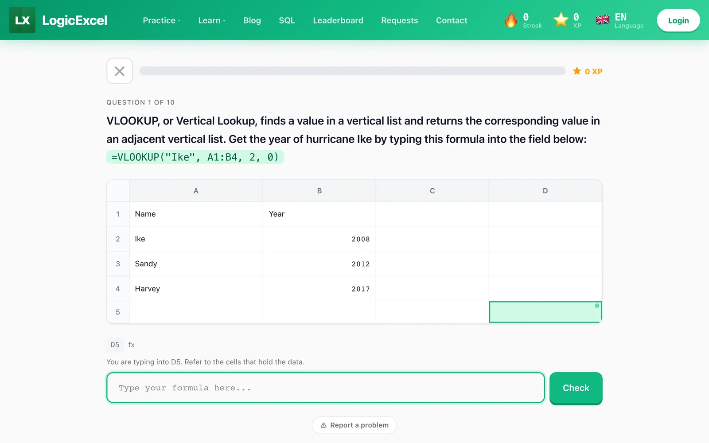Viewport: 709px width, 443px height.
Task: Expand the Learn dropdown menu
Action: [x=211, y=20]
